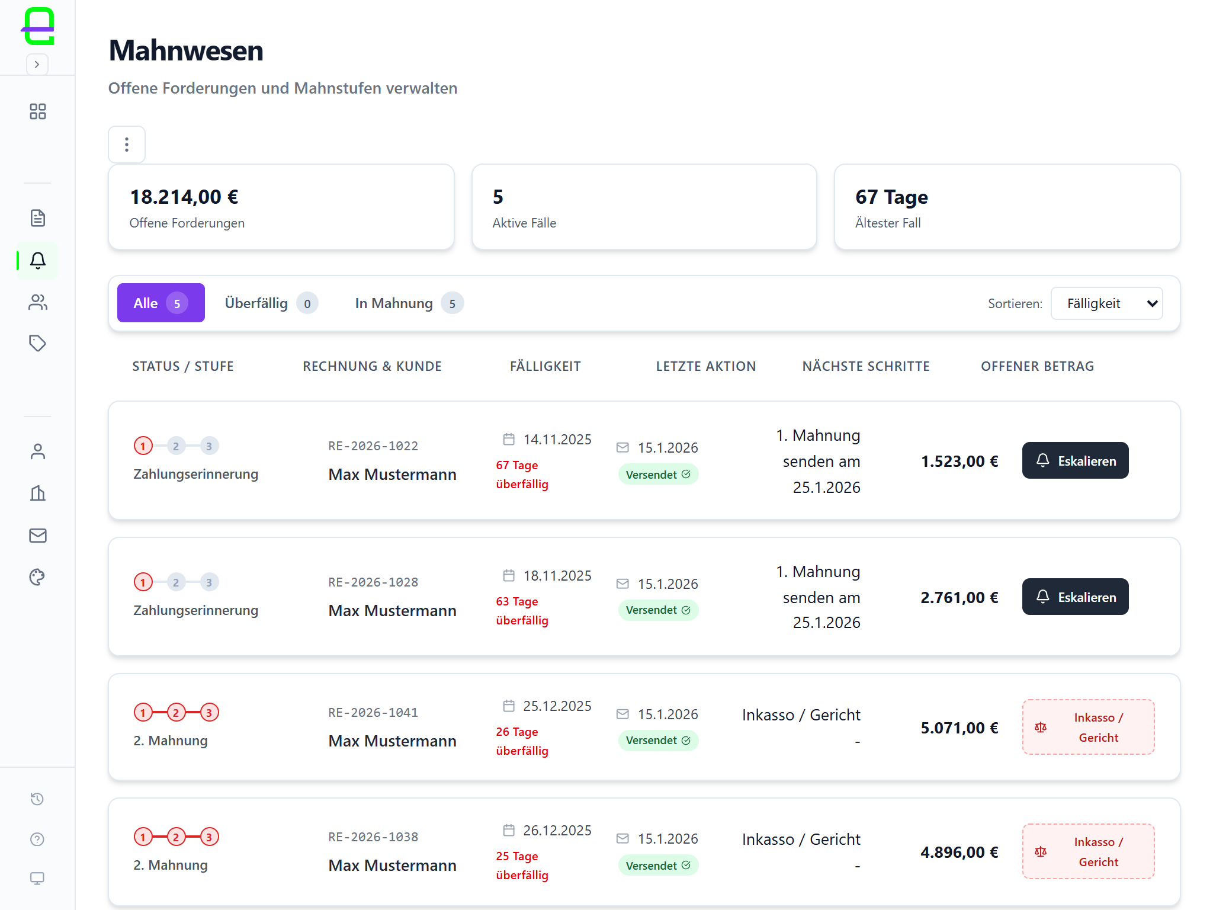Open the building company icon in sidebar
Viewport: 1213px width, 910px height.
pos(37,493)
